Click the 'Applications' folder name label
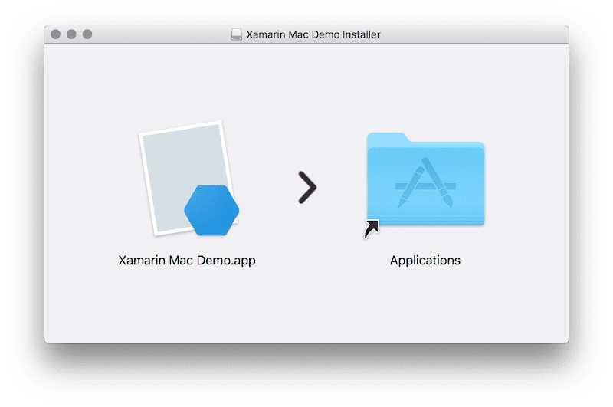The height and width of the screenshot is (407, 613). 425,261
